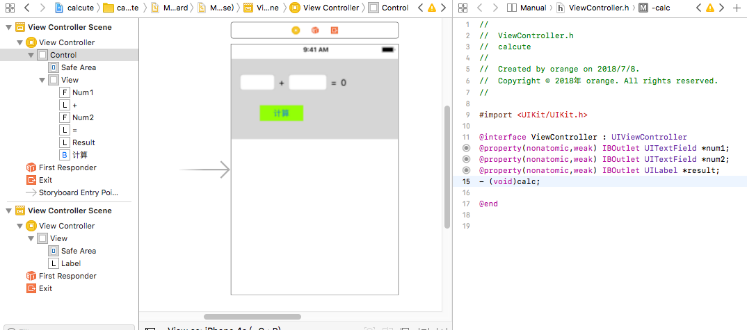Viewport: 747px width, 330px height.
Task: Click the outlet connection circle for num2
Action: point(467,159)
